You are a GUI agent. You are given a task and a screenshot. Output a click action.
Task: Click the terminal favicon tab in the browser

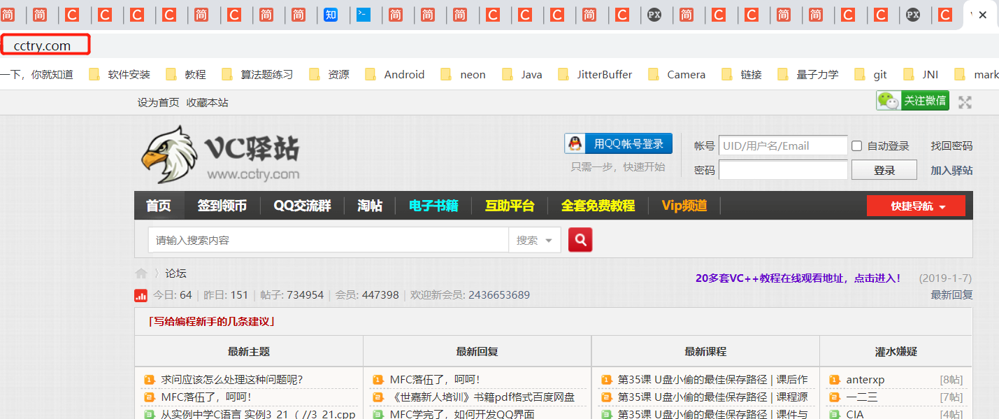364,14
